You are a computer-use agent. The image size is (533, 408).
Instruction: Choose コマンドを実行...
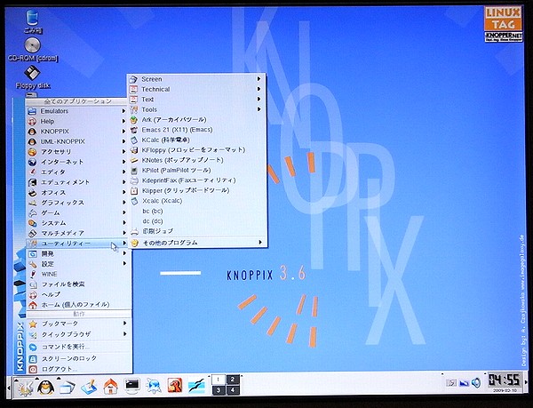77,347
